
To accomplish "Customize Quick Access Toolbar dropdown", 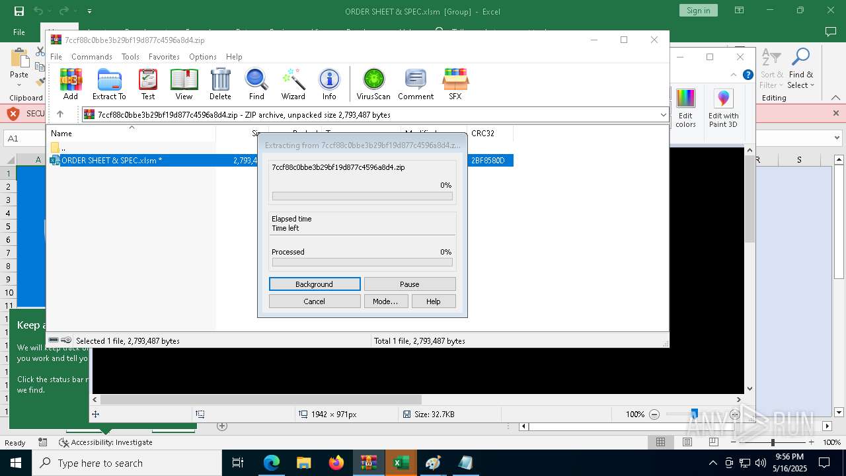I will 89,11.
